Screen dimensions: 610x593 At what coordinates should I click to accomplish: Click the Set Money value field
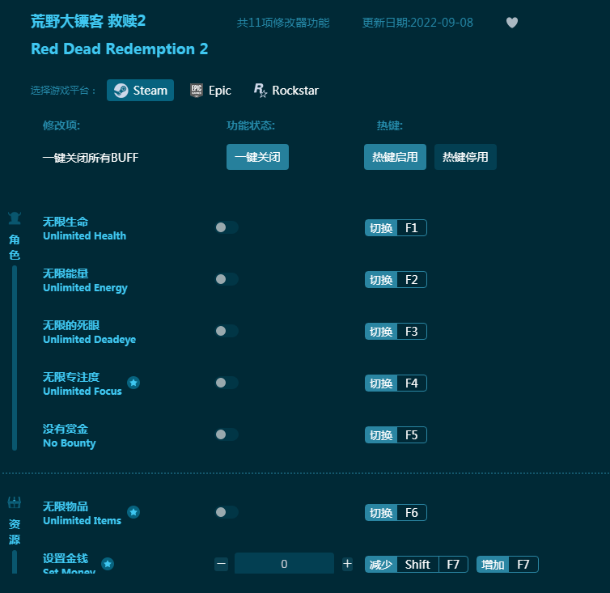284,563
